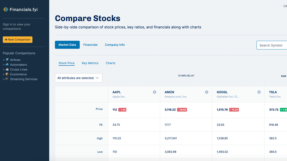This screenshot has width=287, height=161.
Task: Click AMZN high value 3,217.341
Action: (x=170, y=138)
